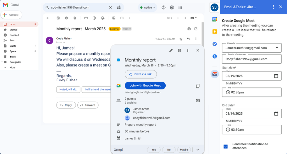Click the Emails of attendees field
The image size is (287, 154).
pyautogui.click(x=252, y=59)
